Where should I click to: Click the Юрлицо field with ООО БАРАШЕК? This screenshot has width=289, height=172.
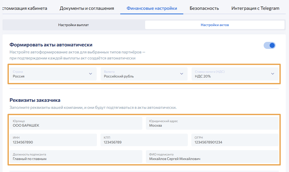coord(76,123)
